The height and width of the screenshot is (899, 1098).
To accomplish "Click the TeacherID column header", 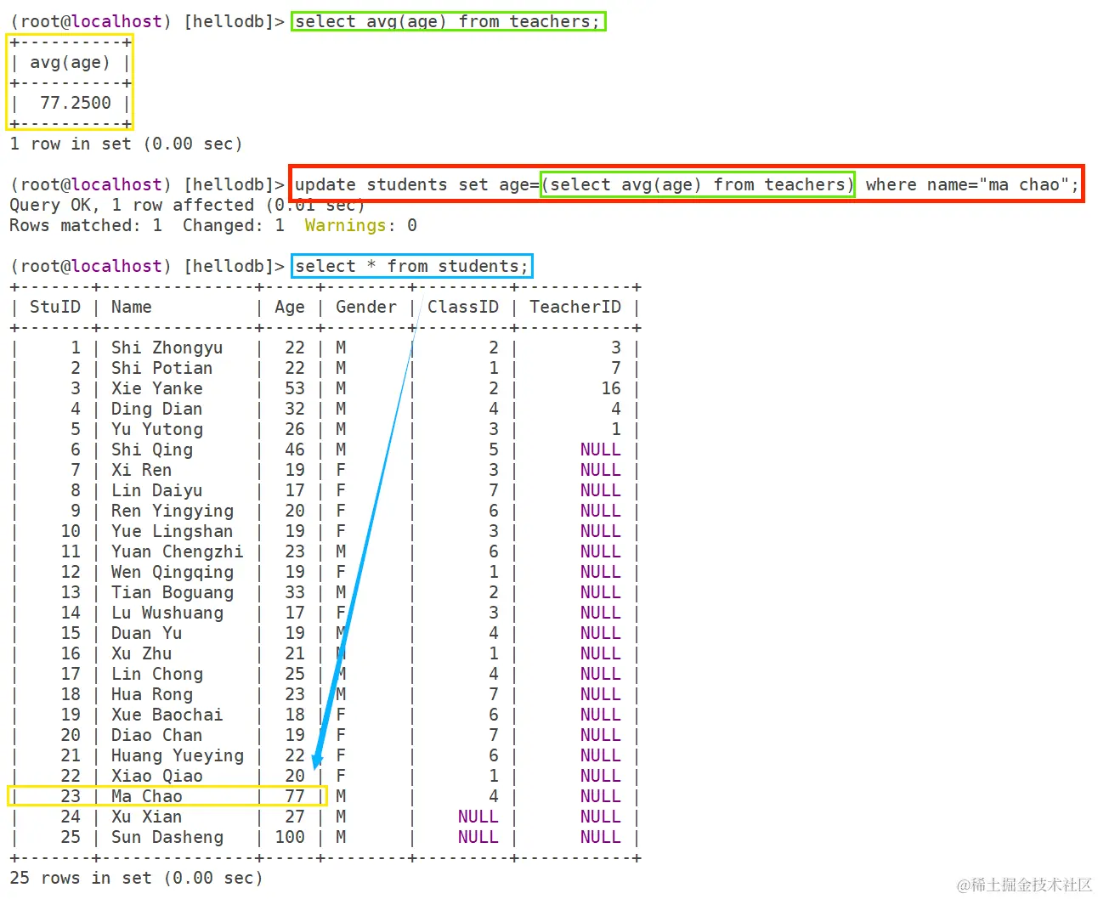I will tap(575, 307).
